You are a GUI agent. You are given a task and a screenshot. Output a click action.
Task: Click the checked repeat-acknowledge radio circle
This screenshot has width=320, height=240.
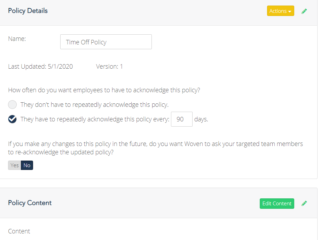12,119
